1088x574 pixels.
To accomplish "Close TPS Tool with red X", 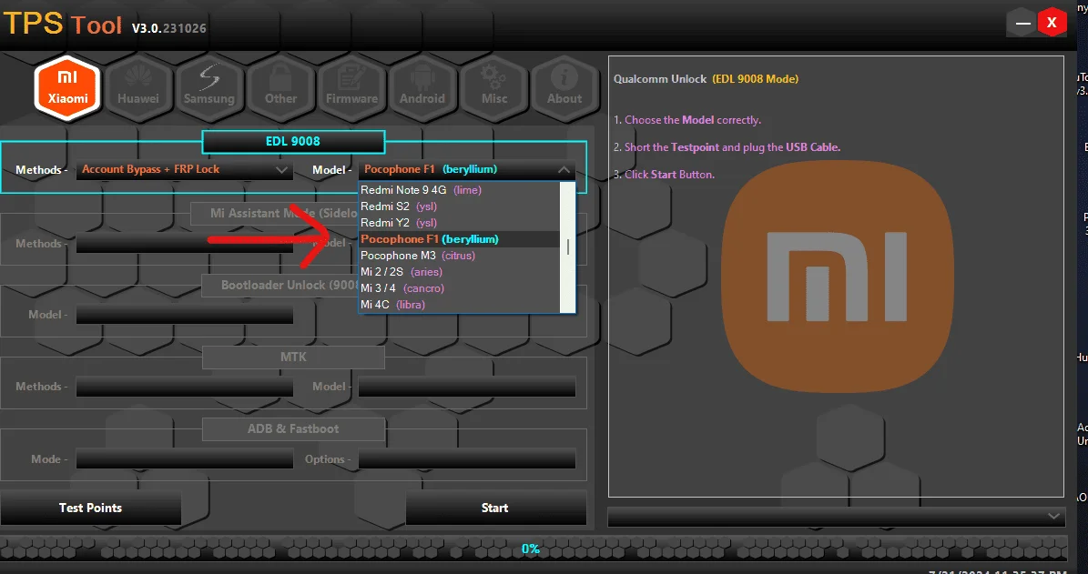I will coord(1052,23).
